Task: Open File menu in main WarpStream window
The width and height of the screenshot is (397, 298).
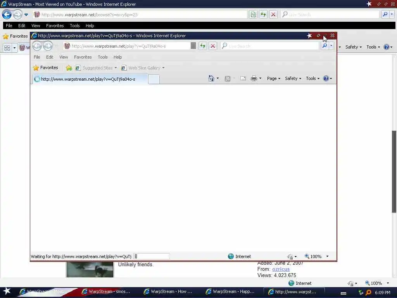Action: pyautogui.click(x=9, y=26)
